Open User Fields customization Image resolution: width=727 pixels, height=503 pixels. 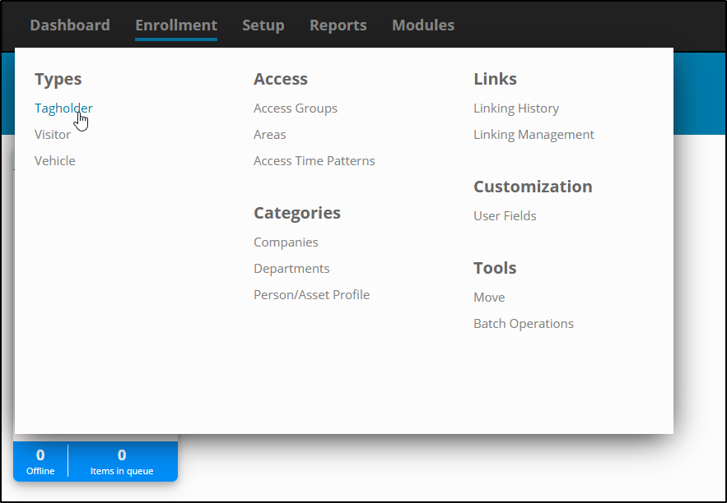point(505,216)
